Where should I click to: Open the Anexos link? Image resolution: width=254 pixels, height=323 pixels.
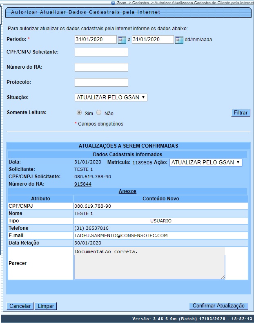point(127,191)
